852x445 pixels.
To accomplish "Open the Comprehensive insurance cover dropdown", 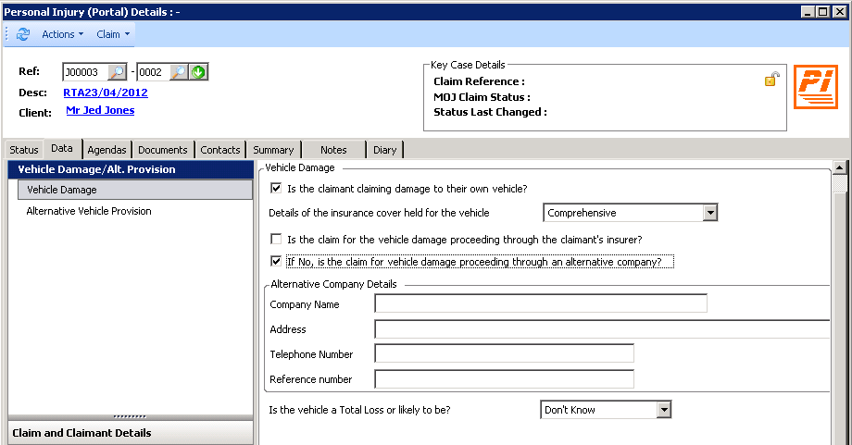I will click(x=709, y=213).
